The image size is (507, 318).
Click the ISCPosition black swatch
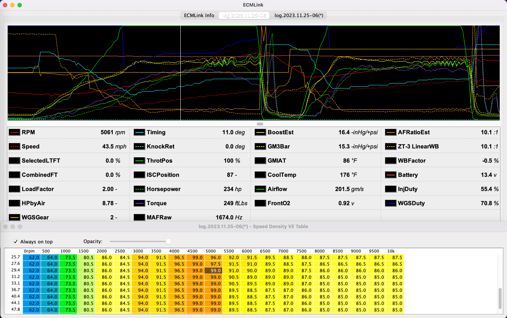[x=139, y=175]
